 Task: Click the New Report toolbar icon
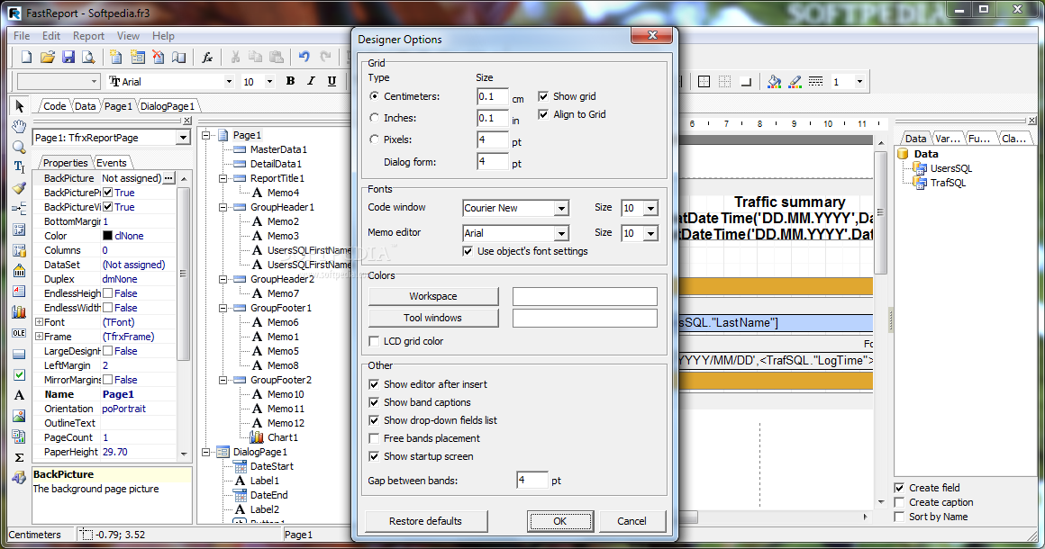click(27, 58)
